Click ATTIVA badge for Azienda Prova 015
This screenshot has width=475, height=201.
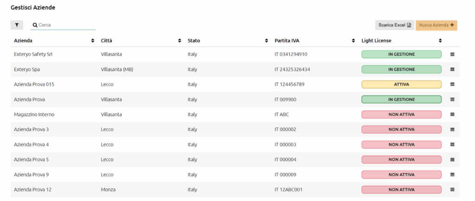pyautogui.click(x=401, y=84)
